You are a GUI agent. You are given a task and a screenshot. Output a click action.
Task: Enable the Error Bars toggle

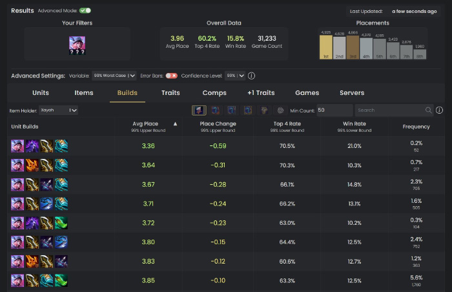click(171, 76)
